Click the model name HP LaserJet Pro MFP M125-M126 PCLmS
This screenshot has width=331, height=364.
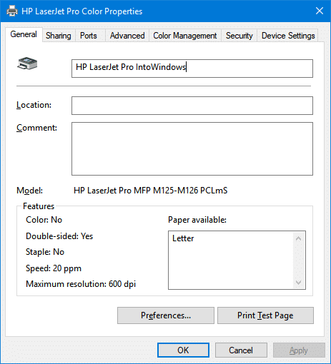(x=151, y=191)
